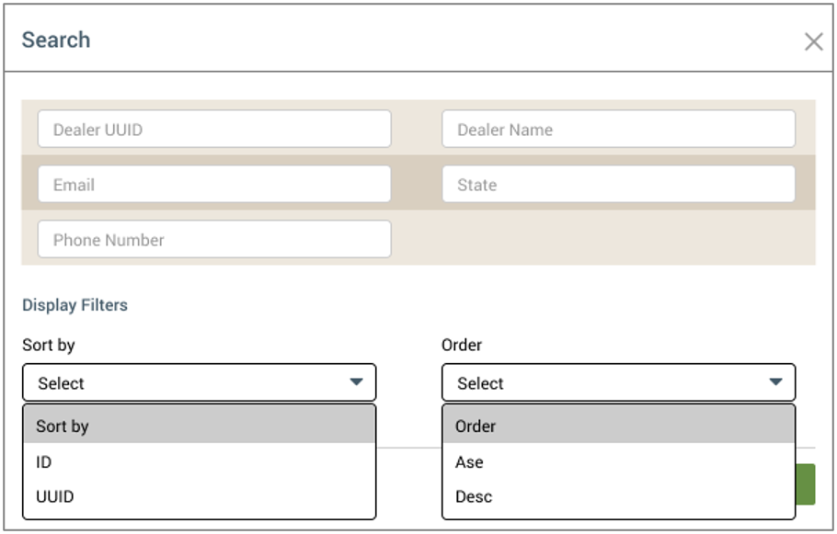The image size is (837, 534).
Task: Click the arrow icon of Order dropdown
Action: click(775, 381)
